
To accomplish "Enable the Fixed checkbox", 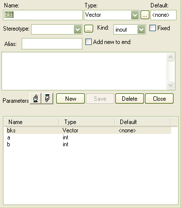I will [x=152, y=28].
